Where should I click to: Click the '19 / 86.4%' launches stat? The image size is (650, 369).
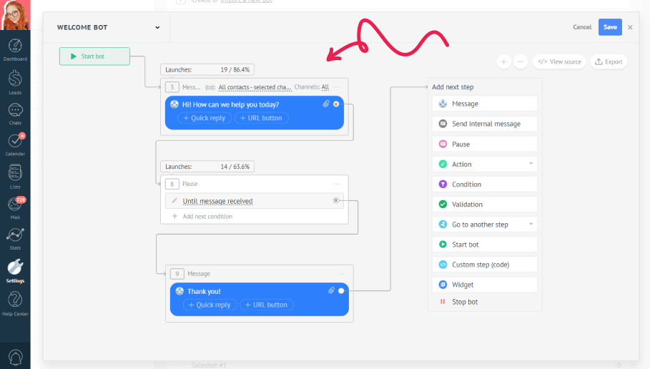point(235,69)
